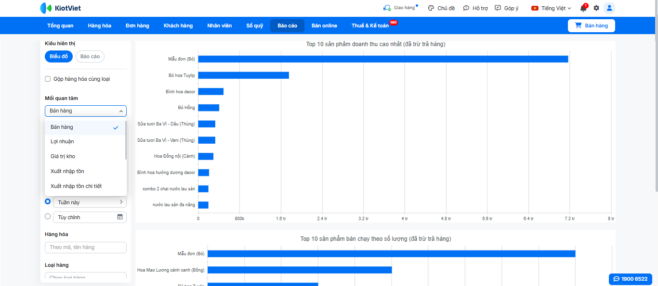Open the notification bell

click(583, 8)
